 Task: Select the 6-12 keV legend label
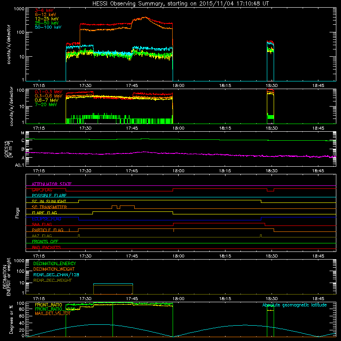[45, 14]
